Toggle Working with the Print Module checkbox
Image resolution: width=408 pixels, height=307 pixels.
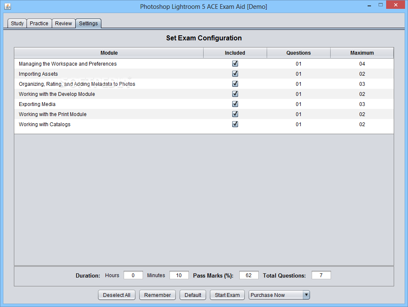point(235,114)
